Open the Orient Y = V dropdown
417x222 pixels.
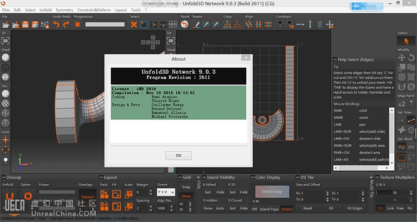coord(166,191)
